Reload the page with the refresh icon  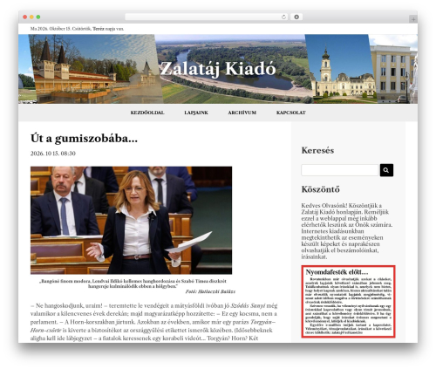[283, 17]
